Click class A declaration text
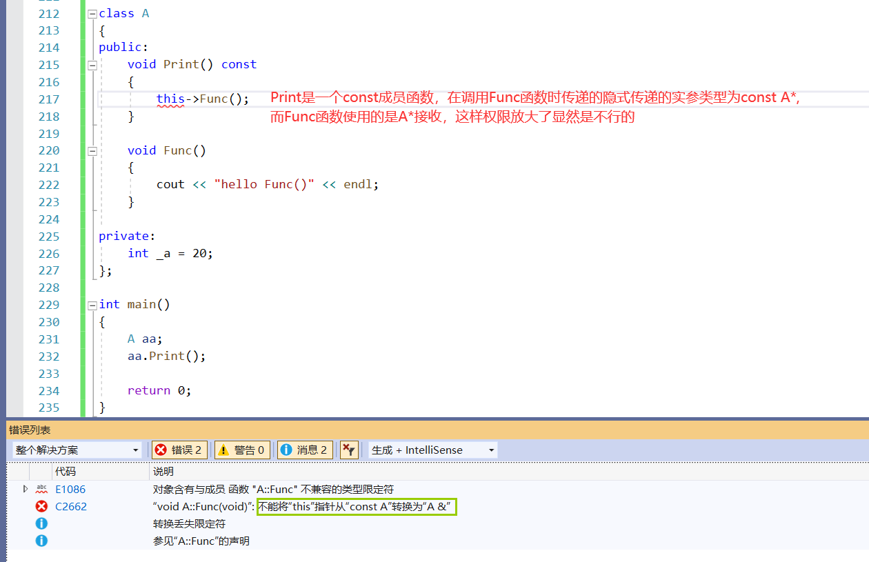The image size is (869, 562). pyautogui.click(x=123, y=13)
